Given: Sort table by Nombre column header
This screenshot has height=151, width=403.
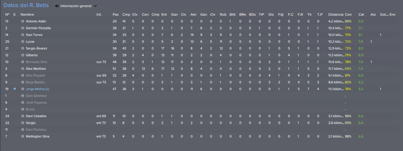Looking at the screenshot, I should [x=27, y=15].
